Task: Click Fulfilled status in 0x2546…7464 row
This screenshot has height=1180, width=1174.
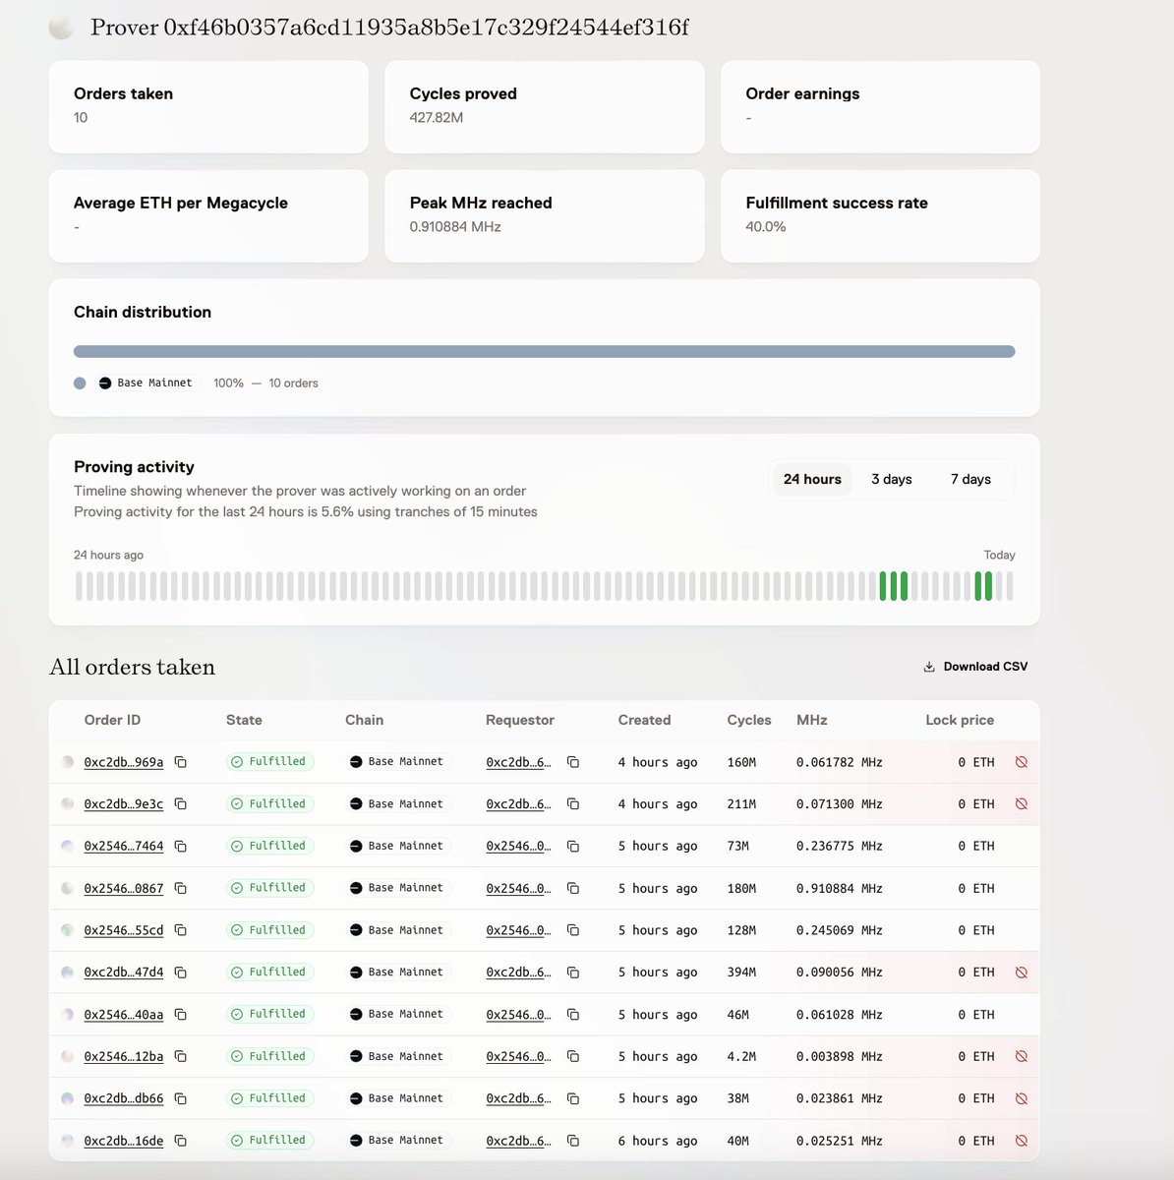Action: click(x=269, y=846)
